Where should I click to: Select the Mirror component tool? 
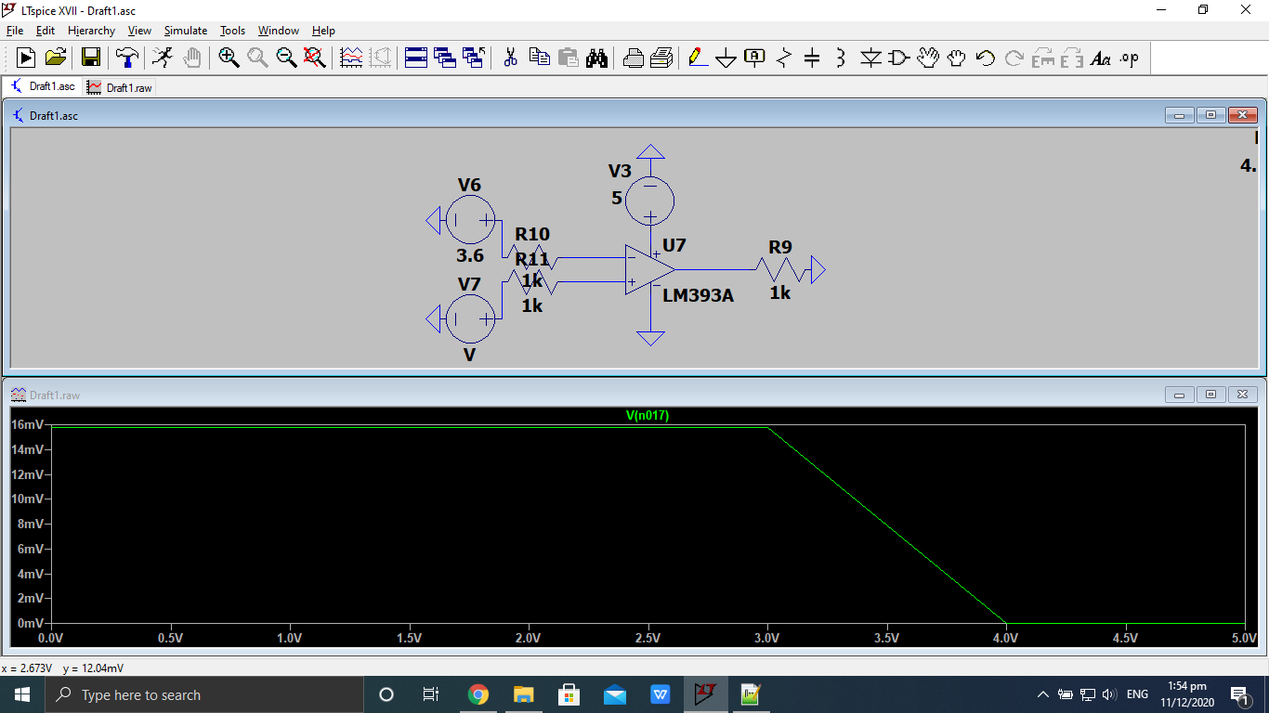(x=1072, y=58)
